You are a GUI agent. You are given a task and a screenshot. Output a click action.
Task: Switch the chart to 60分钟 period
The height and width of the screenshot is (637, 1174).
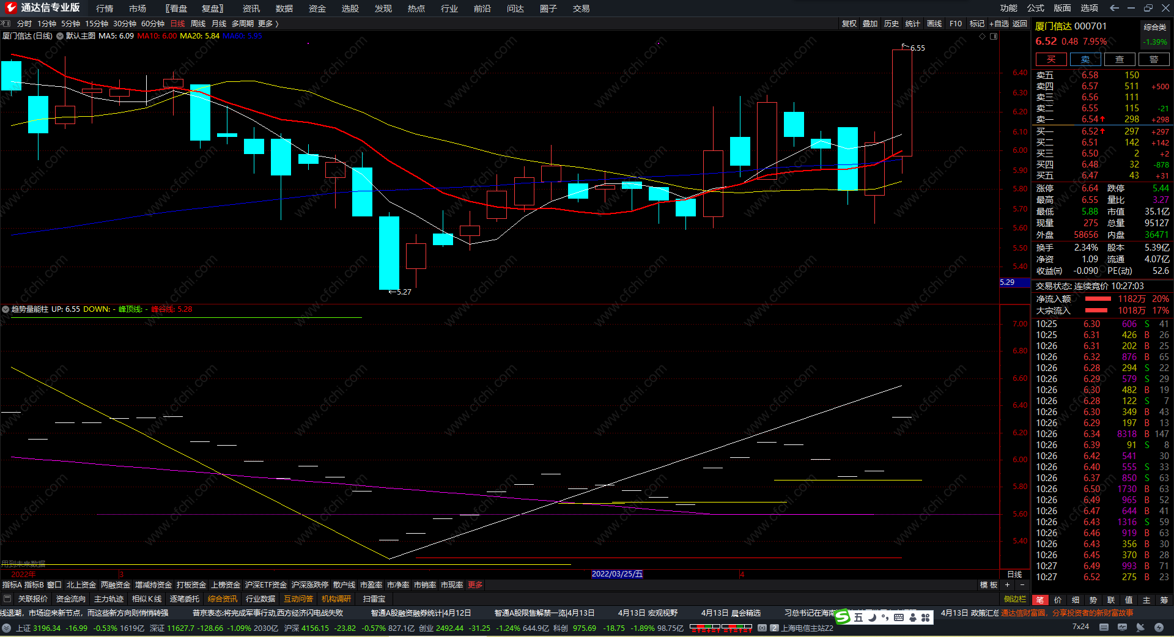[x=153, y=24]
